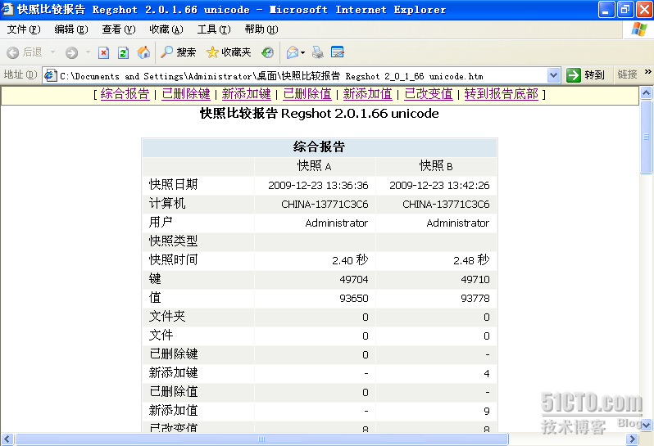654x446 pixels.
Task: Select the key count 49710
Action: (x=475, y=279)
